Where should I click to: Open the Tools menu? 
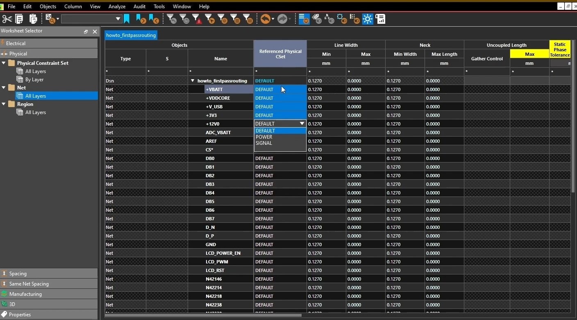[x=159, y=7]
